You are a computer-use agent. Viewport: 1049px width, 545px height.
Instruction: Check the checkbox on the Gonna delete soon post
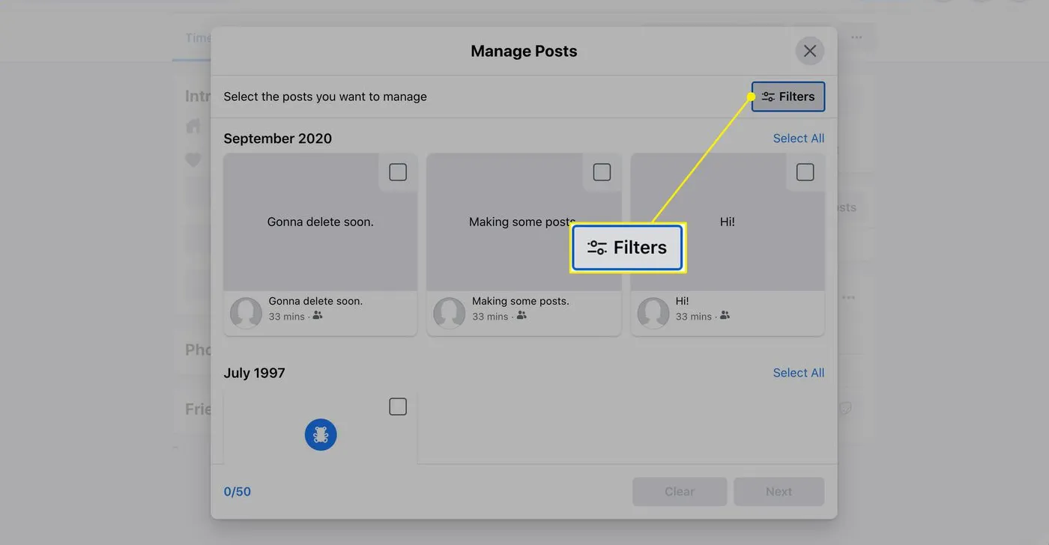pos(398,171)
